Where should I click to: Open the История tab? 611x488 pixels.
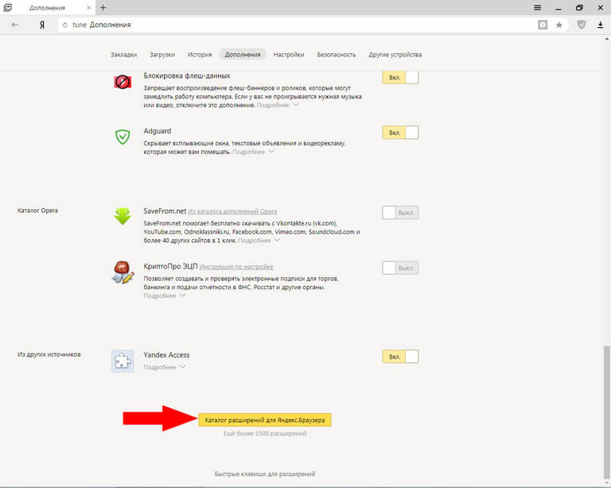pos(200,55)
